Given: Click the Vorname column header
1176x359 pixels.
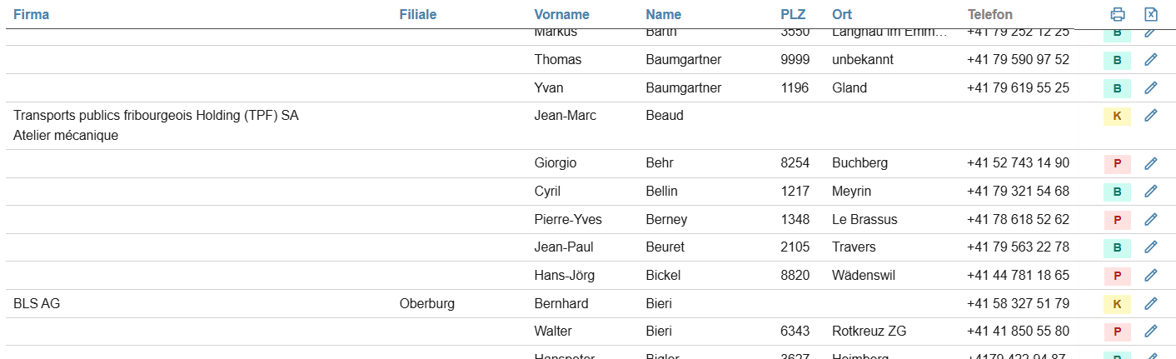Looking at the screenshot, I should (561, 14).
